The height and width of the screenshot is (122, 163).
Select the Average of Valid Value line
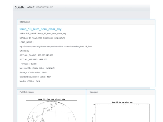pos(33,73)
